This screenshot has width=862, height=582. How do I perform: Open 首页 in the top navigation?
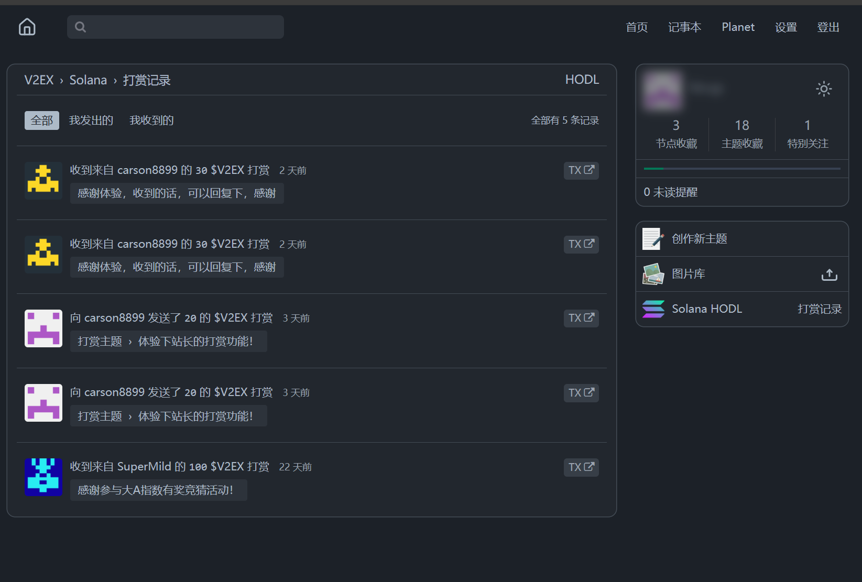(x=637, y=27)
